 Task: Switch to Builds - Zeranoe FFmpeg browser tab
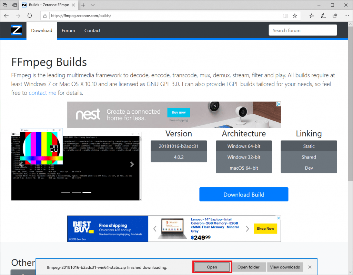click(x=49, y=5)
